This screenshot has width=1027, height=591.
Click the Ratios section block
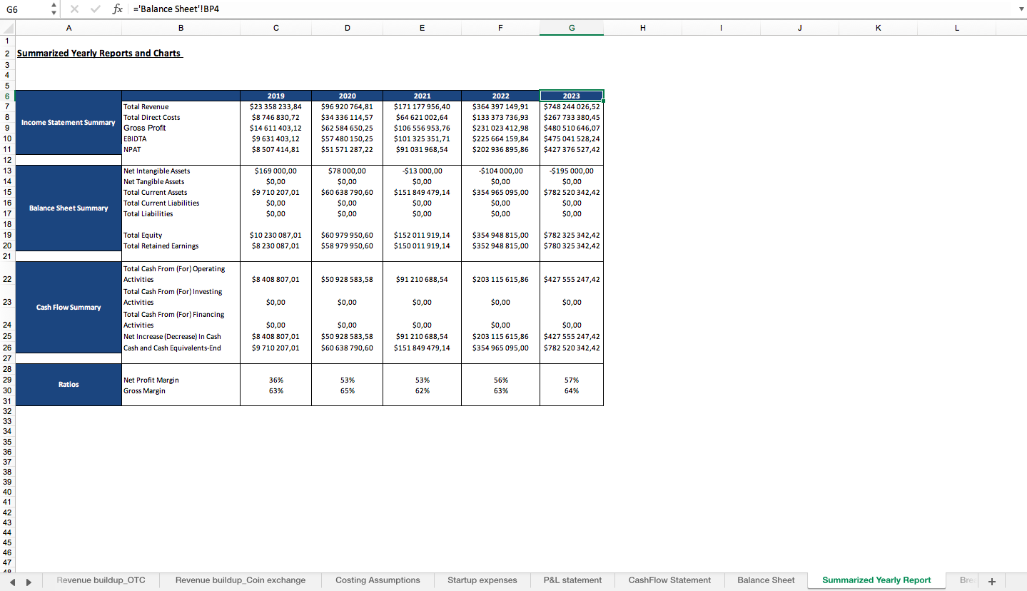69,384
